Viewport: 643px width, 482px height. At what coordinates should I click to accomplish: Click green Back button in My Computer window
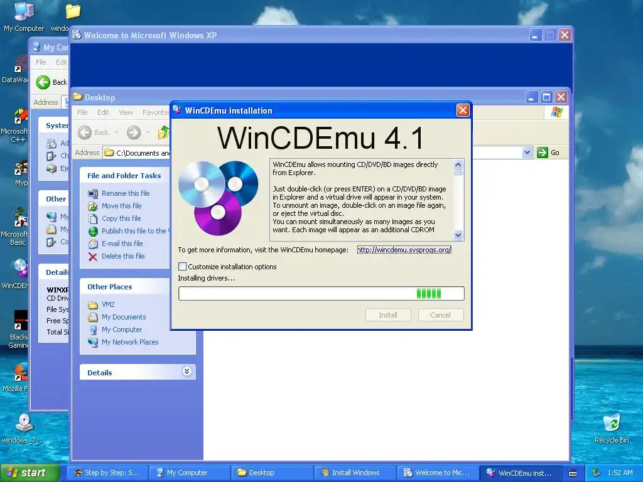[x=43, y=82]
